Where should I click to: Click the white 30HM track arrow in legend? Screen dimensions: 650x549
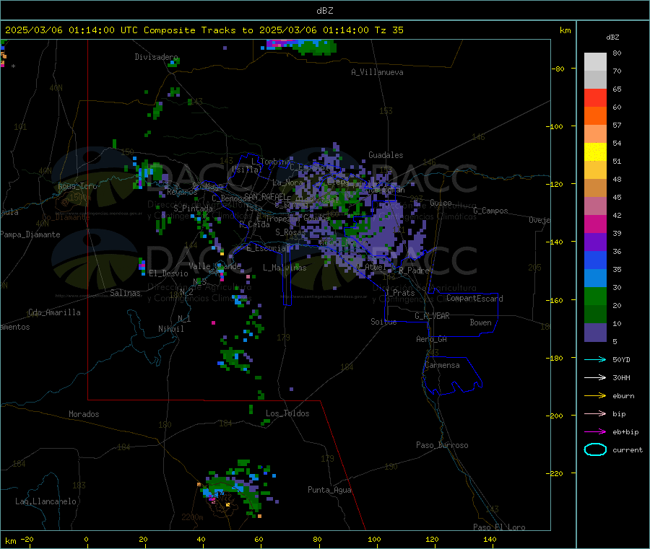click(x=595, y=377)
